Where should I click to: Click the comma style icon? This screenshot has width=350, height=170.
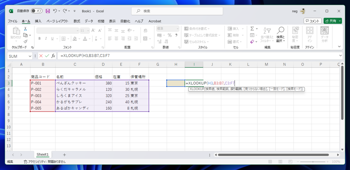click(176, 35)
